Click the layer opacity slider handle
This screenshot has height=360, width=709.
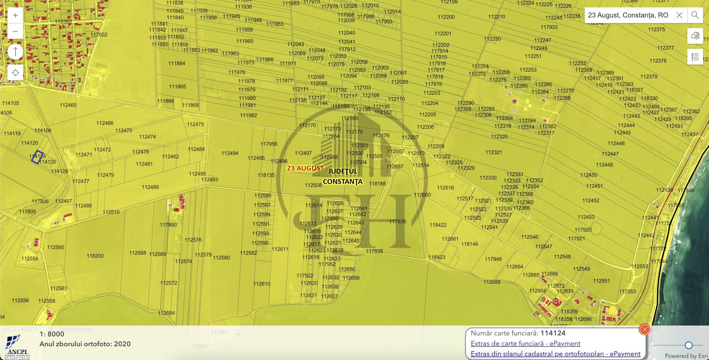[x=689, y=345]
